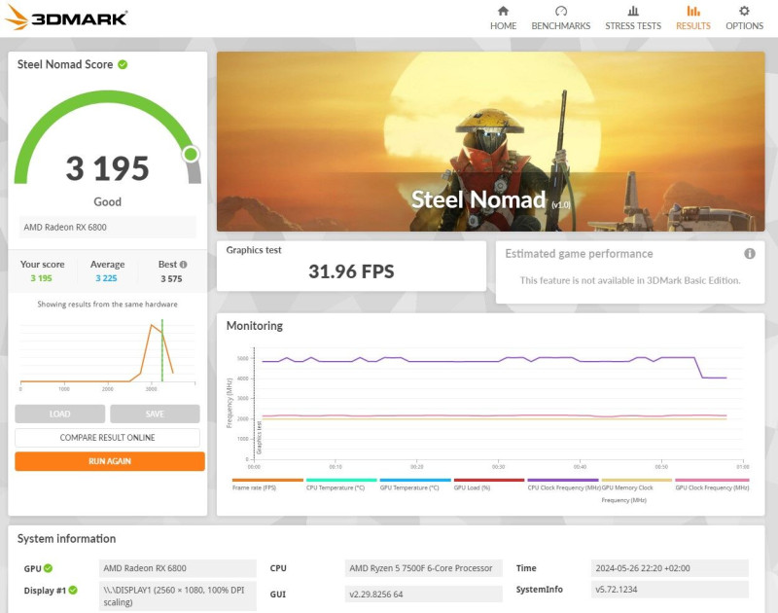This screenshot has width=778, height=613.
Task: Toggle GPU Memory Clock Frequency legend swatch
Action: (x=637, y=480)
